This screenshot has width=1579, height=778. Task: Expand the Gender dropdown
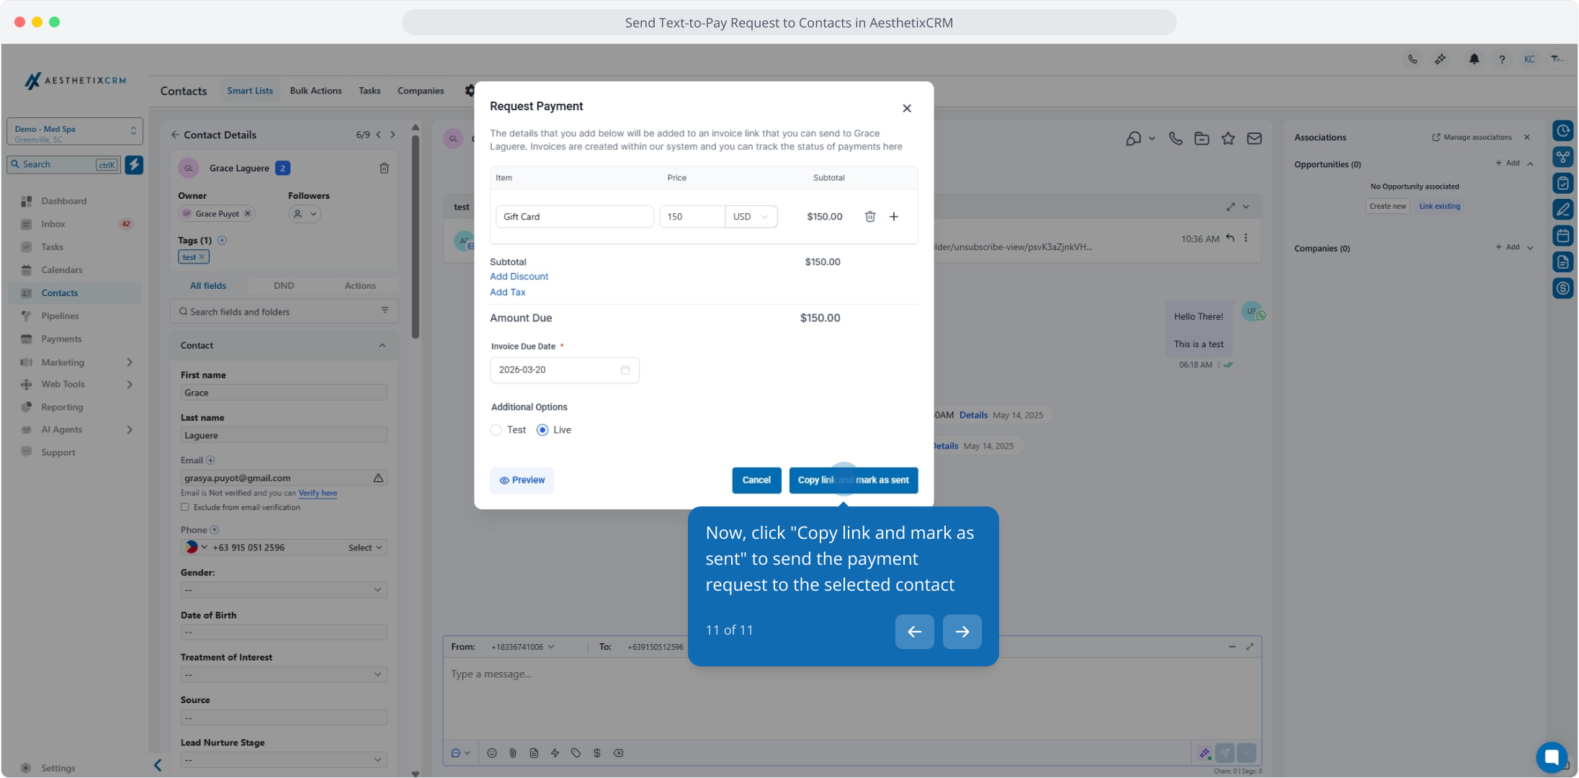(x=284, y=590)
